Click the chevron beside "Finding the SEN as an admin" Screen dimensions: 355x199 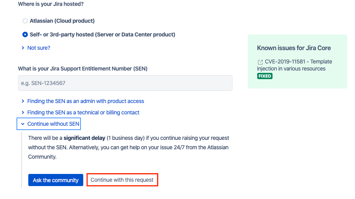[x=23, y=101]
